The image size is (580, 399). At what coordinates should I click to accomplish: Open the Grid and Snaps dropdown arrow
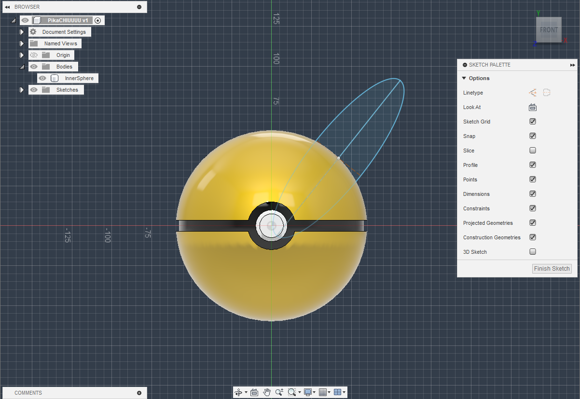[x=330, y=393]
